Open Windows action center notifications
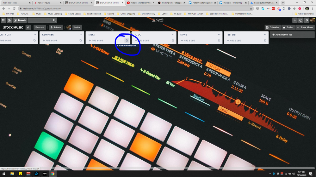The image size is (316, 177). coord(311,174)
